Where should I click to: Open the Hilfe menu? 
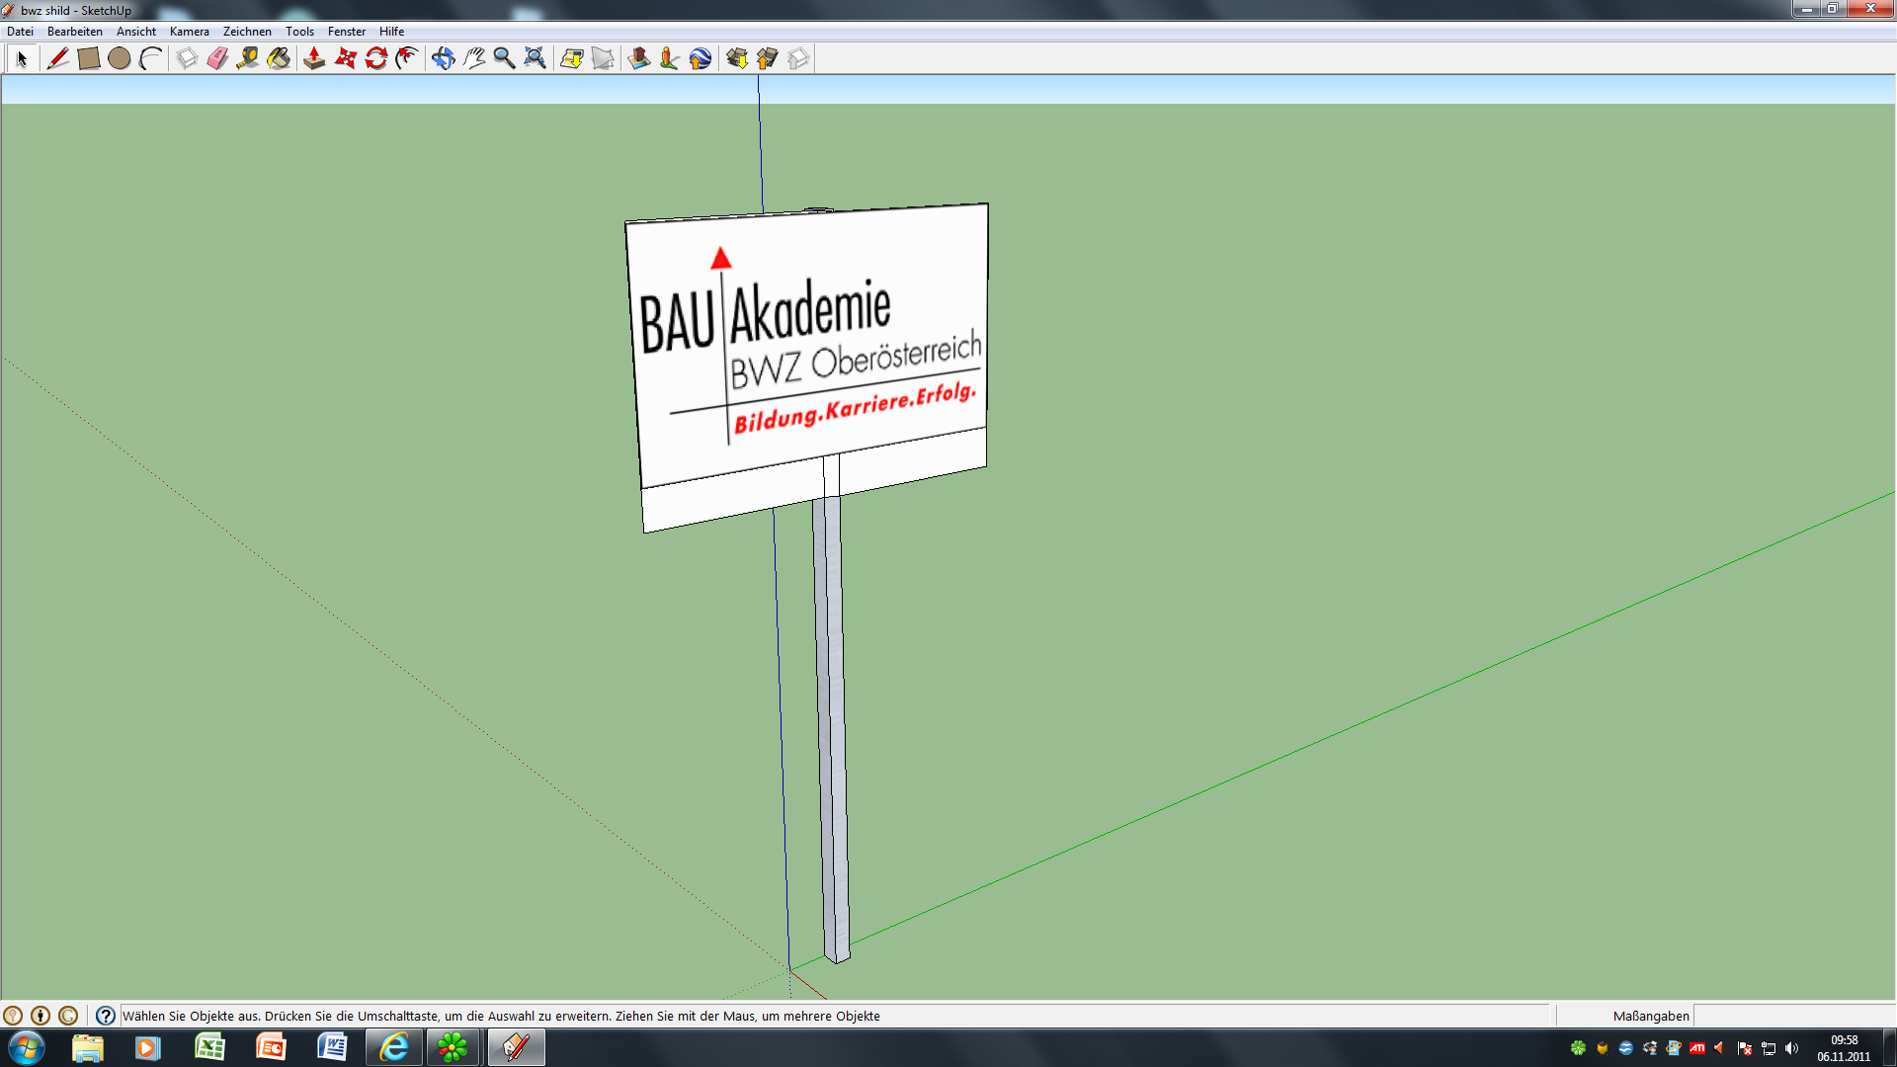point(391,32)
